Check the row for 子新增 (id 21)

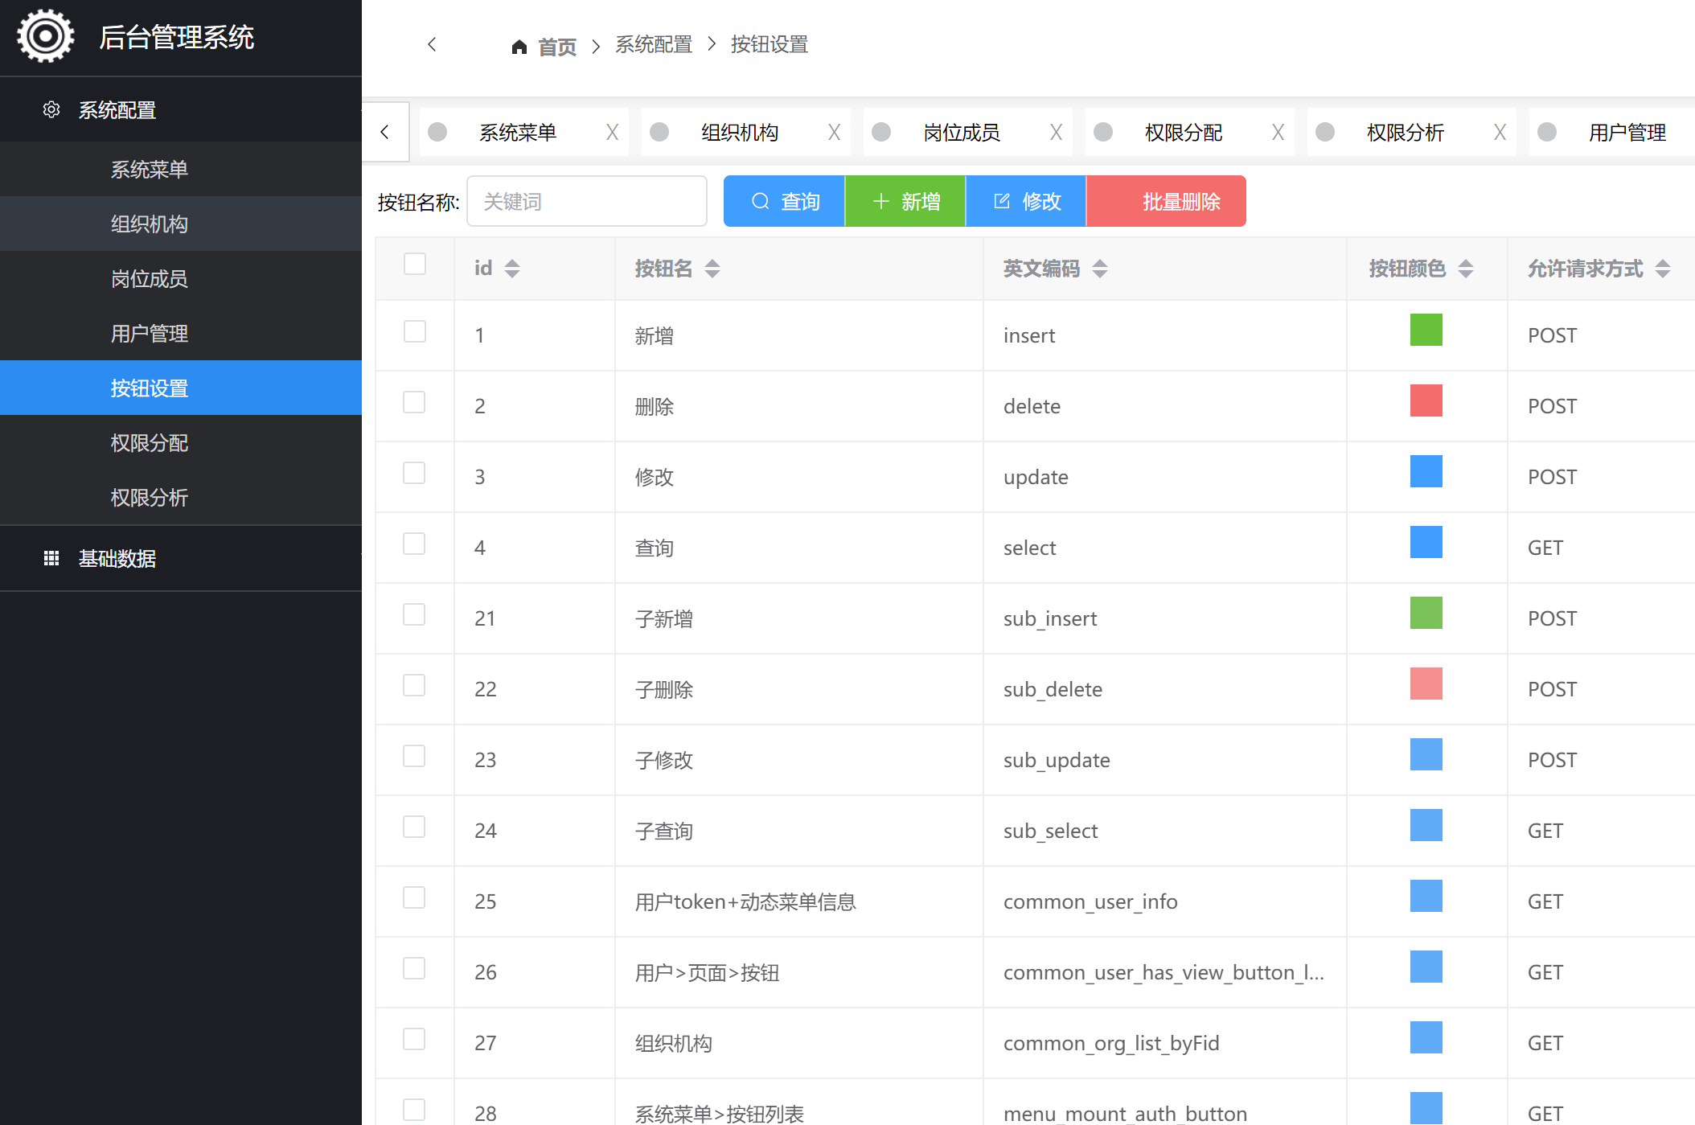414,615
